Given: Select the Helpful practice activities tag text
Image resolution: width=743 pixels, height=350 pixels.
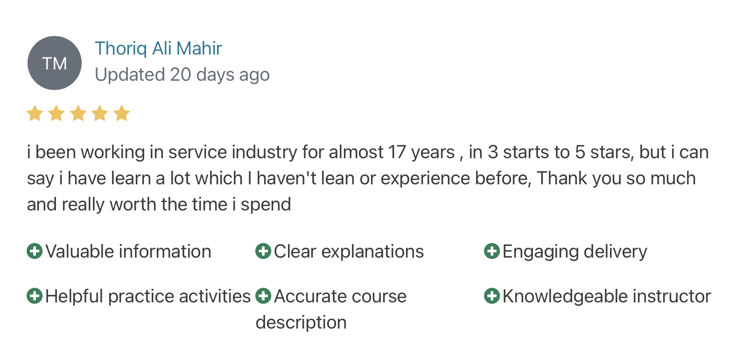Looking at the screenshot, I should coord(148,297).
